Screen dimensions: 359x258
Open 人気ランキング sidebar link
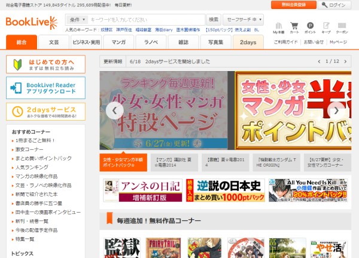click(29, 167)
